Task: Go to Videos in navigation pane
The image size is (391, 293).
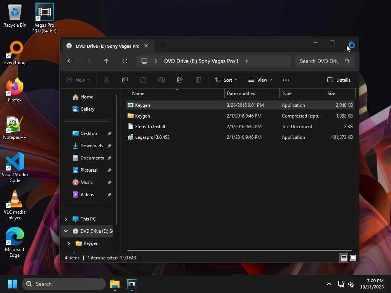Action: point(87,195)
